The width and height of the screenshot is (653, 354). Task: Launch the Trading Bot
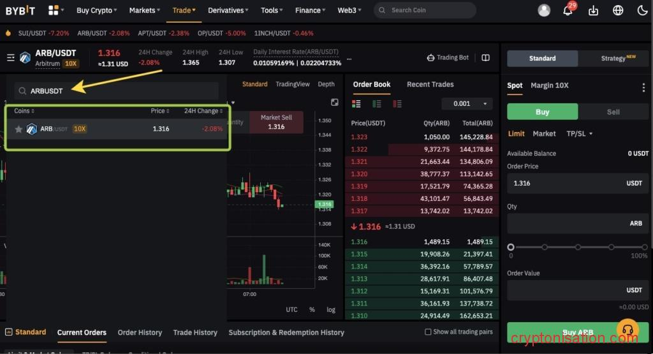click(448, 57)
